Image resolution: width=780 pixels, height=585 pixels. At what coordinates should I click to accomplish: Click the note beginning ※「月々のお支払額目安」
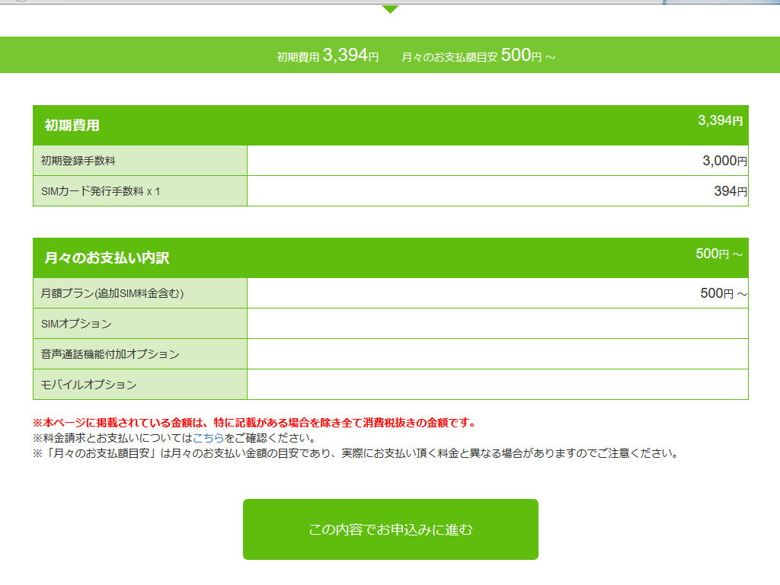(356, 453)
